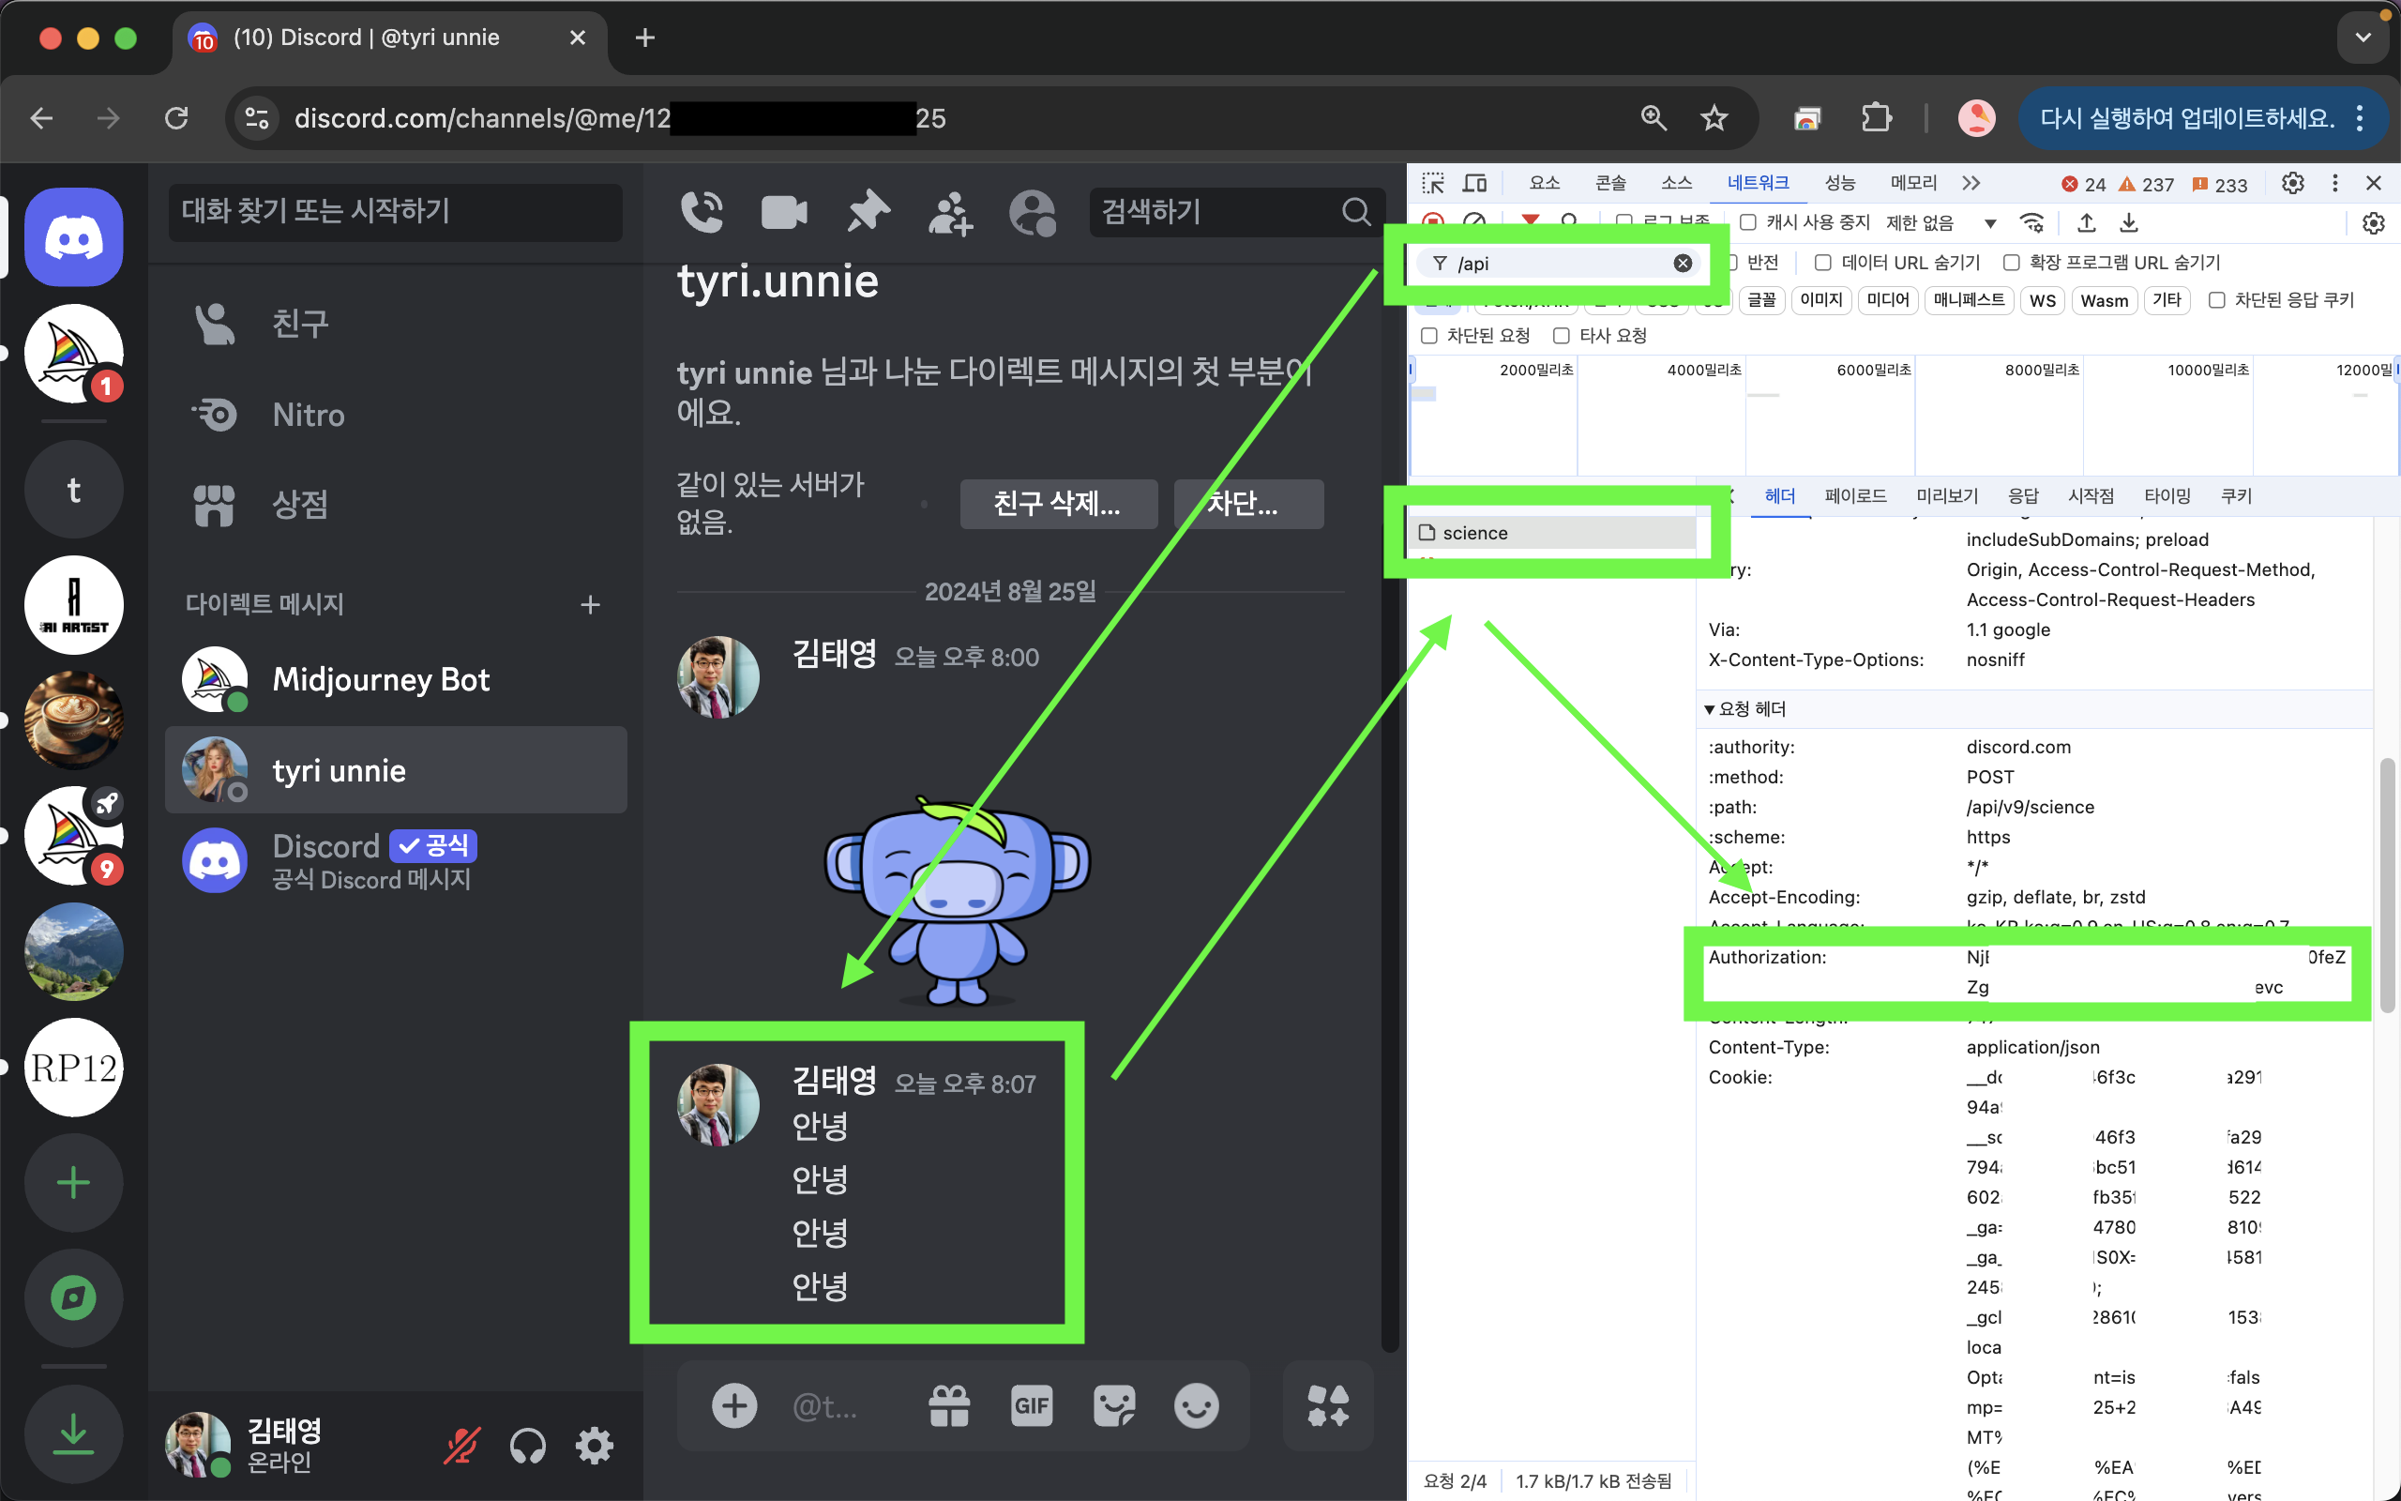Viewport: 2401px width, 1501px height.
Task: Toggle DevTools device toolbar
Action: (1475, 184)
